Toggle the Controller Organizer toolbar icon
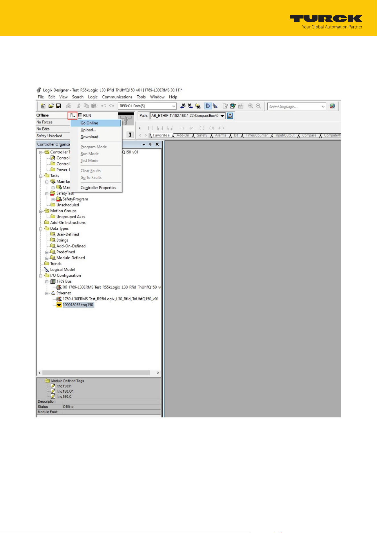 208,106
